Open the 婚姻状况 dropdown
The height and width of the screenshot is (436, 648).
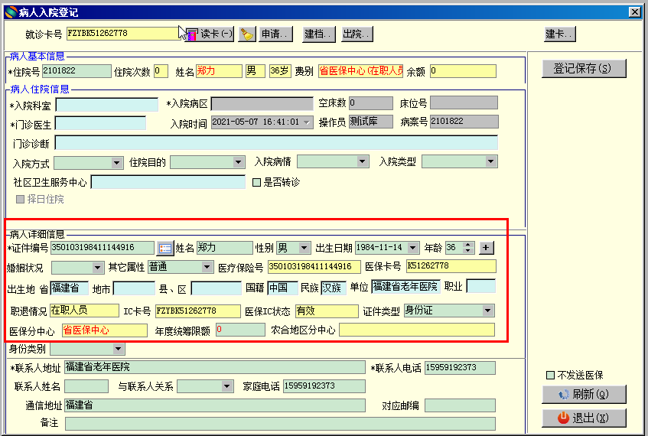pyautogui.click(x=97, y=268)
